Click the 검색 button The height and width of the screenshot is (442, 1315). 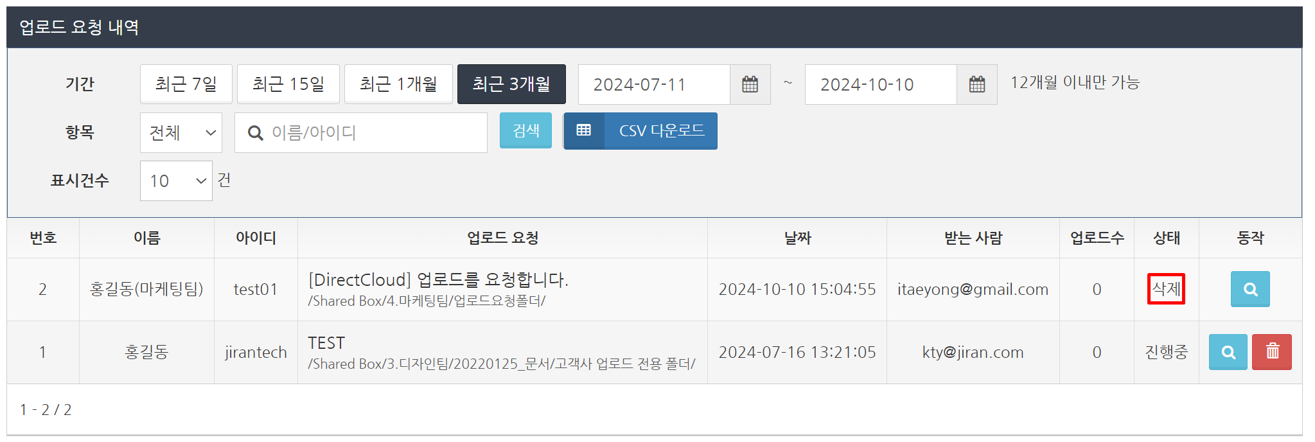point(525,130)
